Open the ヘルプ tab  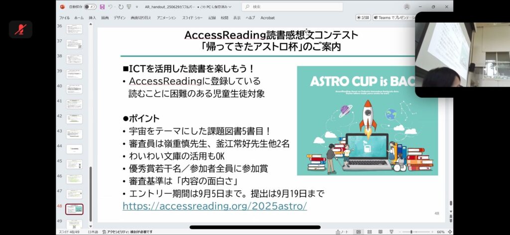coord(250,18)
